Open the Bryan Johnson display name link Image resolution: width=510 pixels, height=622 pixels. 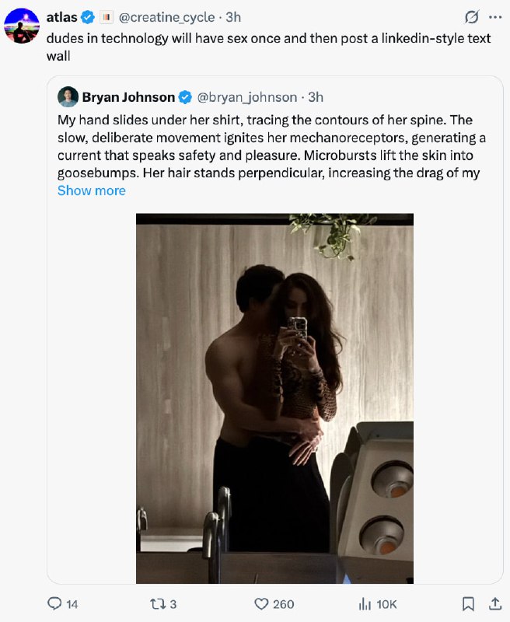128,97
